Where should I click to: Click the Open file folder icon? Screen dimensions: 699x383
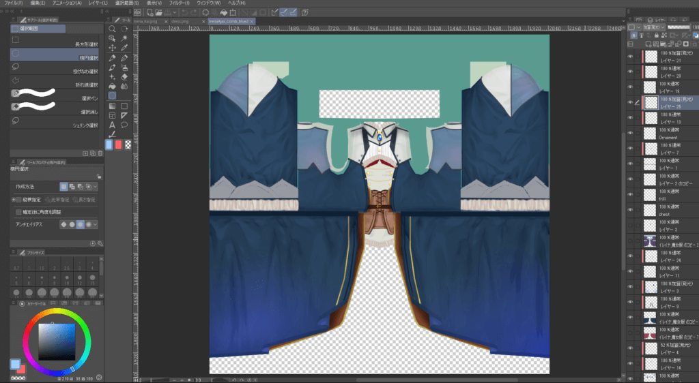pyautogui.click(x=158, y=12)
